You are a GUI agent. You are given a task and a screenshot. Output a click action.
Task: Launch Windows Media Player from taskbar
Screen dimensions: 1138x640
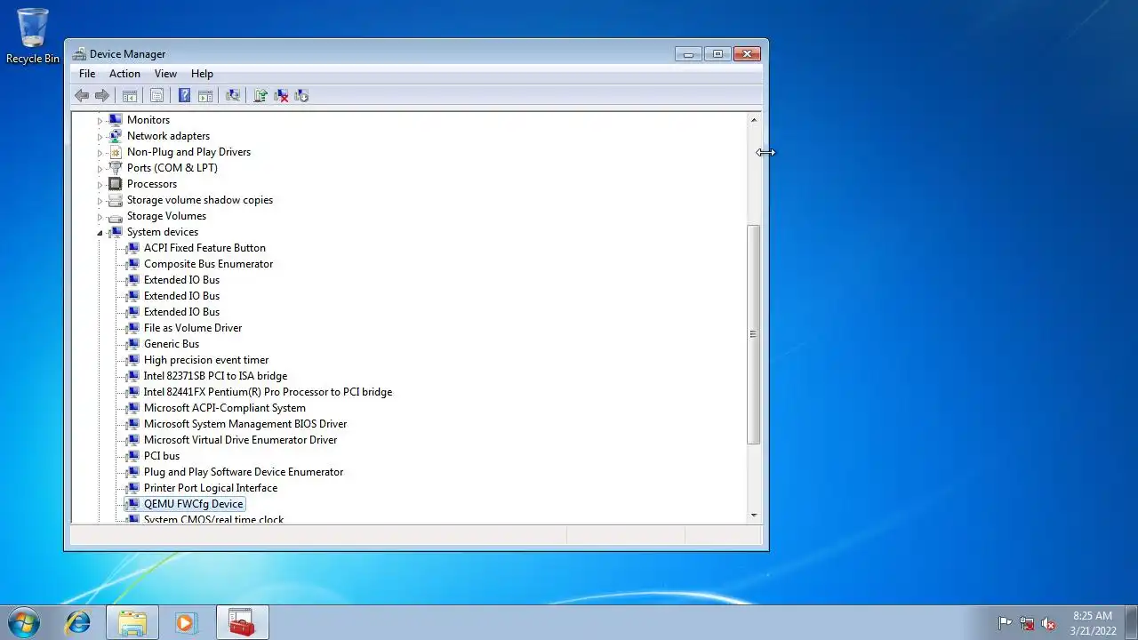point(185,622)
